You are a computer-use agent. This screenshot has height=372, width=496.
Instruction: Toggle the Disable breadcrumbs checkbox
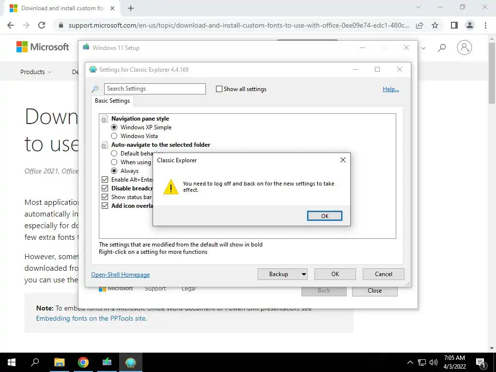click(x=105, y=188)
